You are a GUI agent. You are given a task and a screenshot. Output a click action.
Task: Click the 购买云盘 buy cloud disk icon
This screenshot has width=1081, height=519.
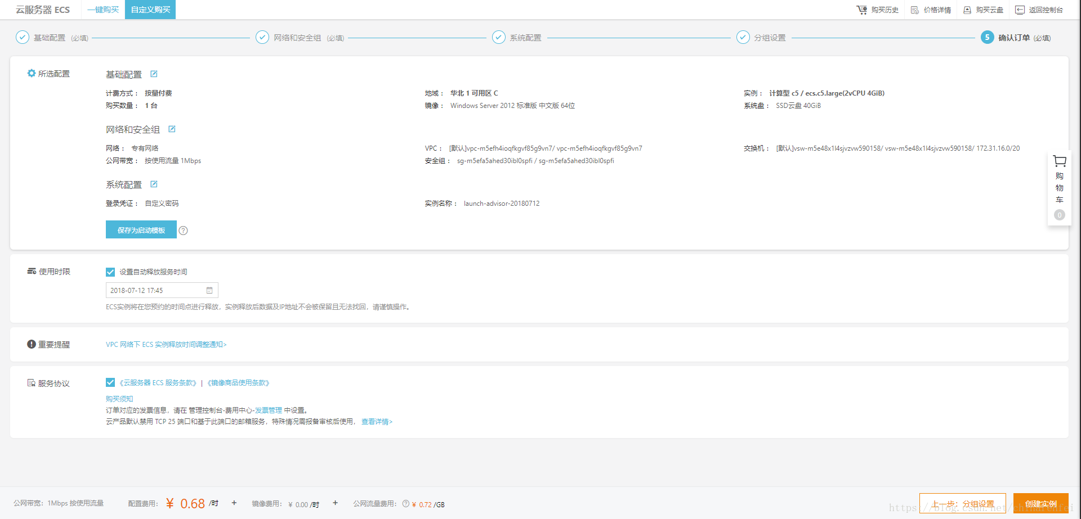point(967,10)
